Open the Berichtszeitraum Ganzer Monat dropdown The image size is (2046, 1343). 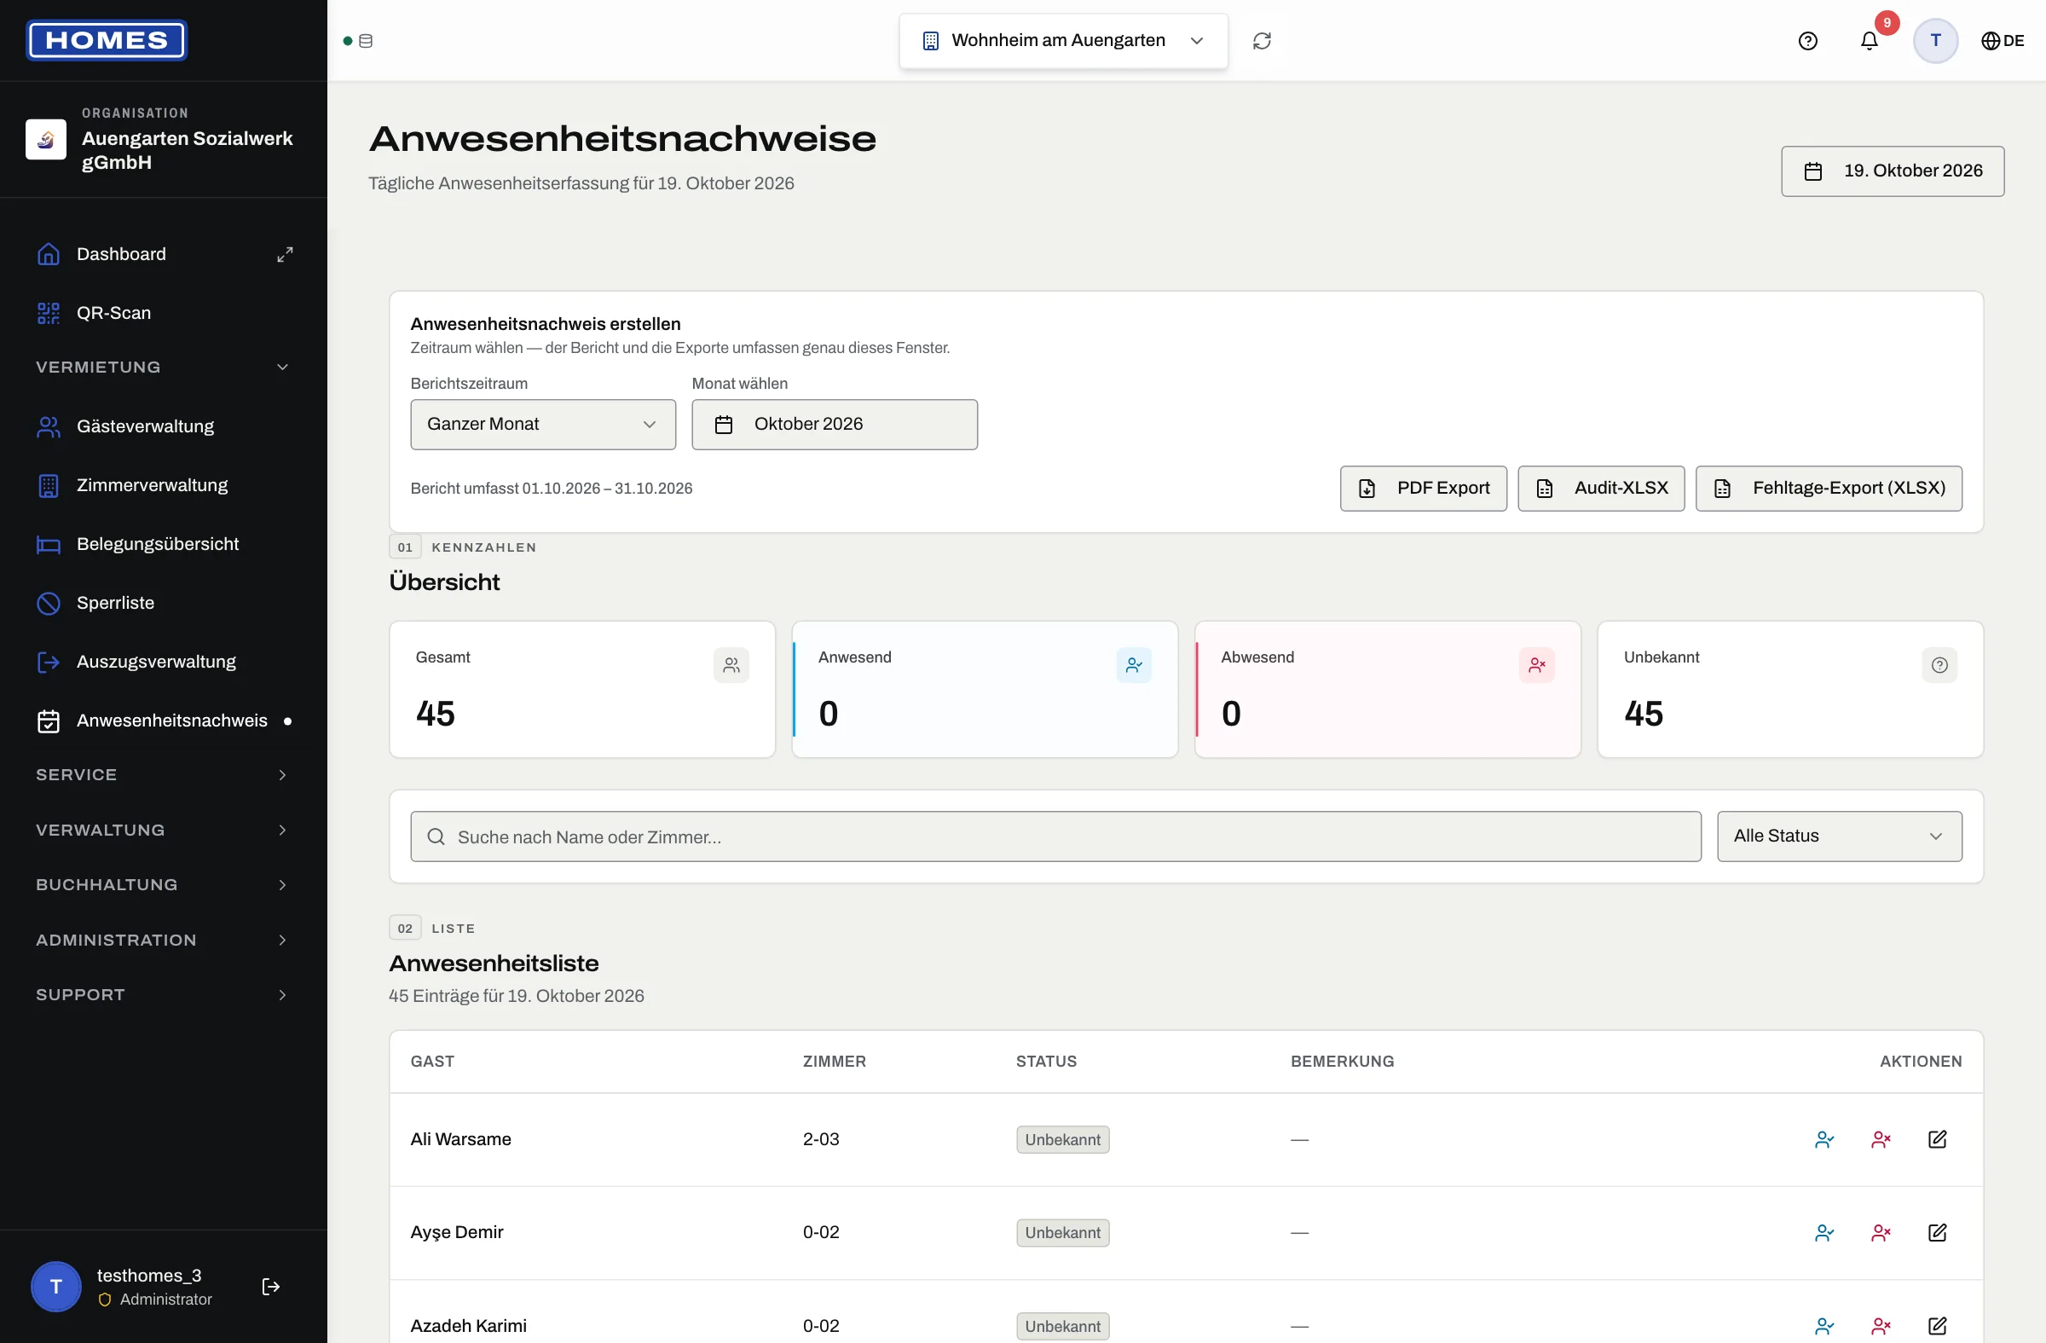click(x=542, y=424)
